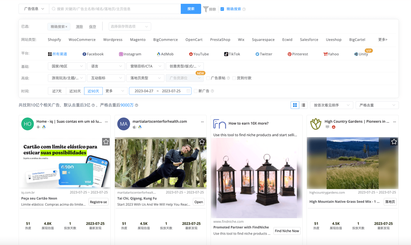
Task: Filter by the Unity VIP platform
Action: [361, 54]
